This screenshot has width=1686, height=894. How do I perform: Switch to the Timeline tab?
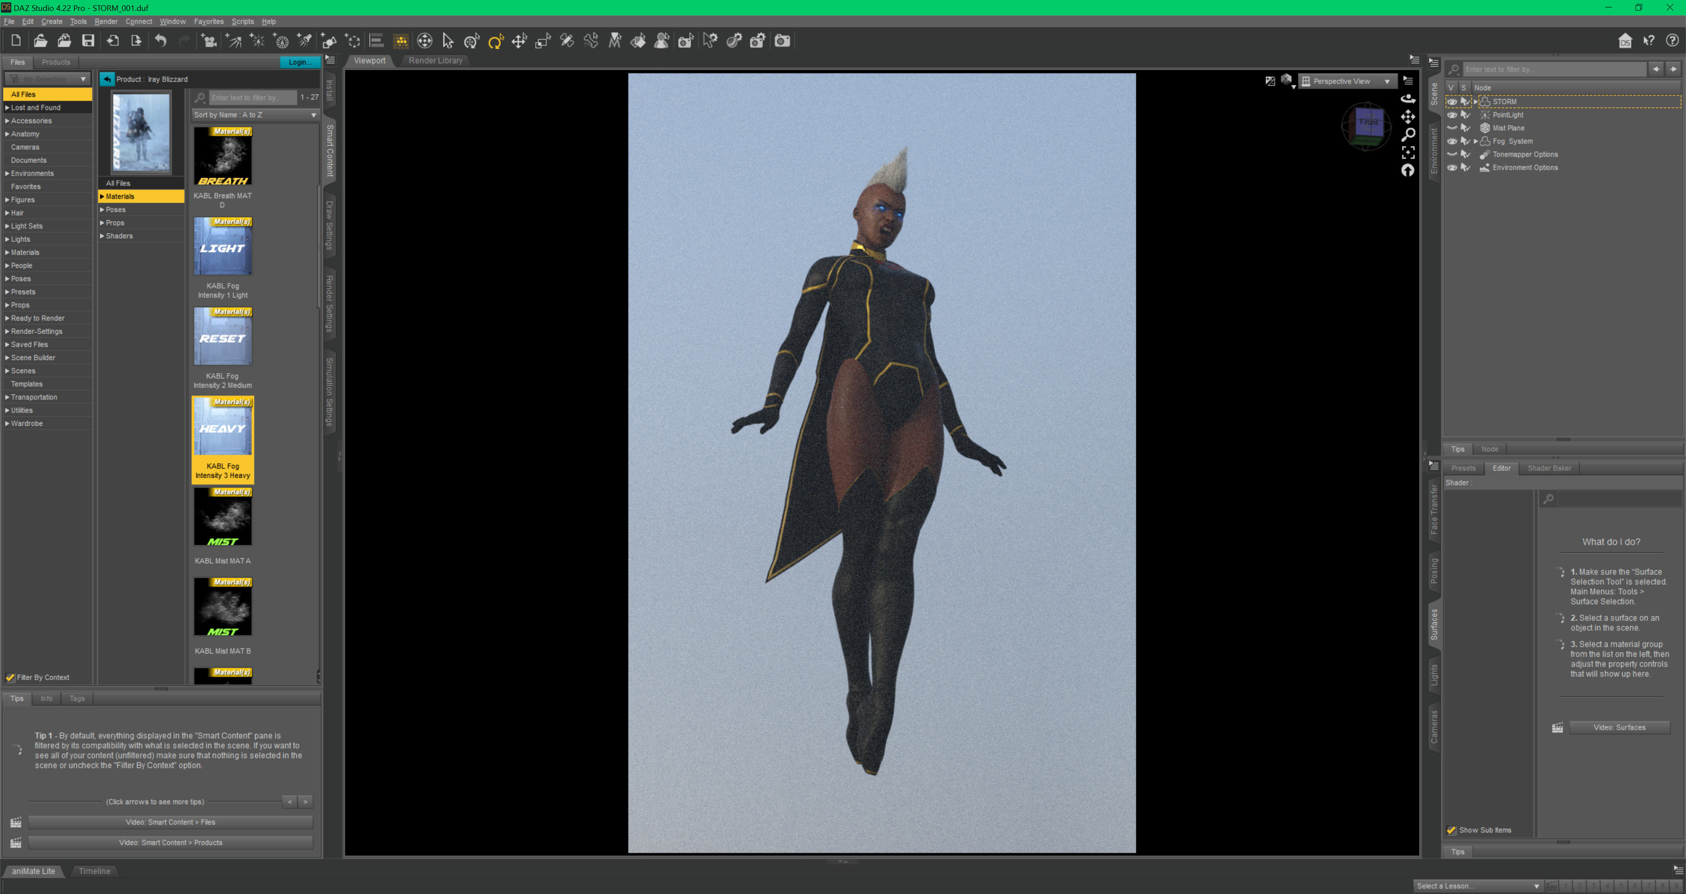pyautogui.click(x=94, y=870)
